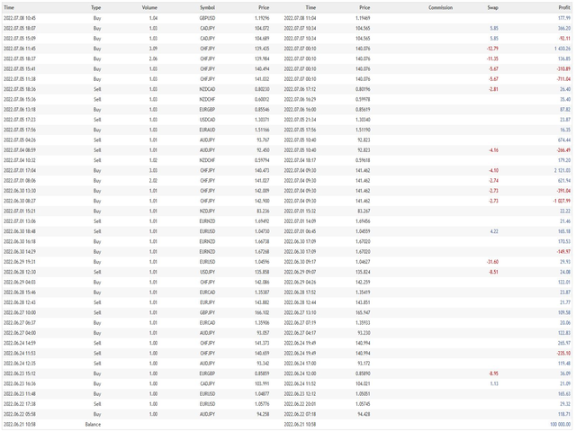Click the open price 1.35906
Image resolution: width=576 pixels, height=432 pixels.
point(262,323)
